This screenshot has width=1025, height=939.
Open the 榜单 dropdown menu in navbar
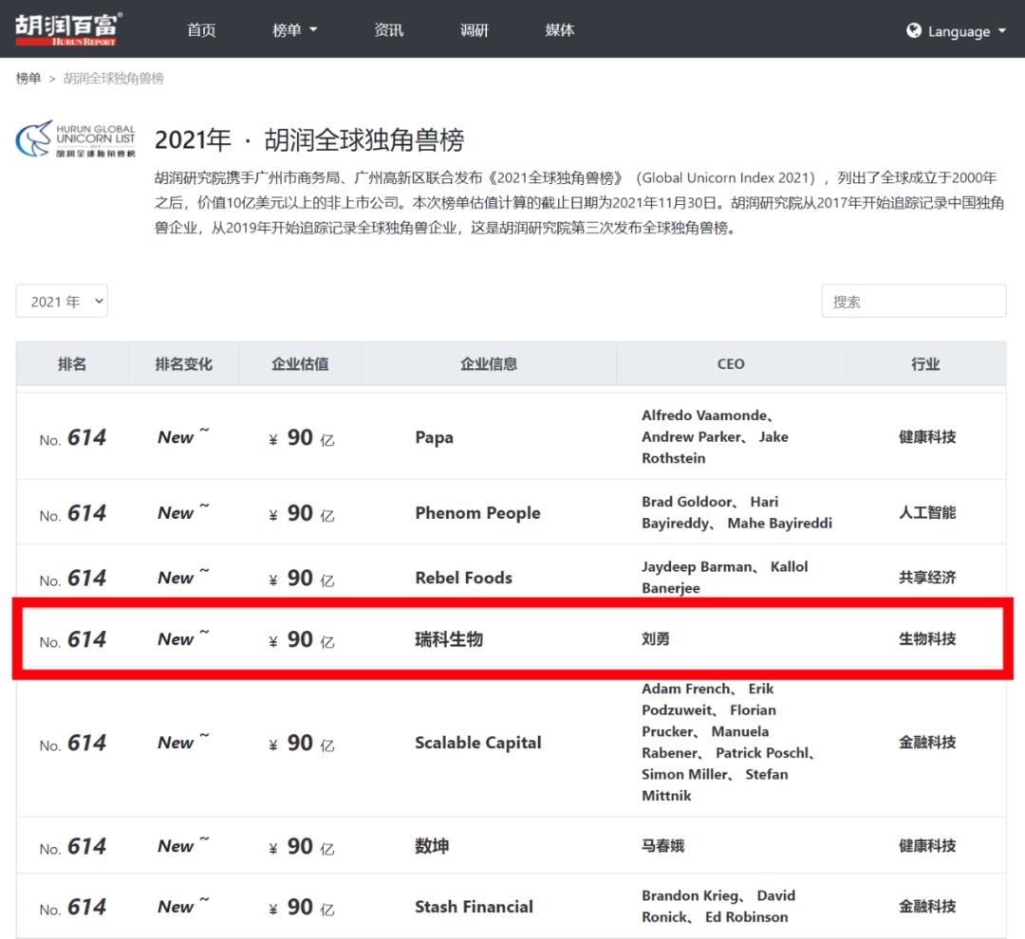(294, 30)
